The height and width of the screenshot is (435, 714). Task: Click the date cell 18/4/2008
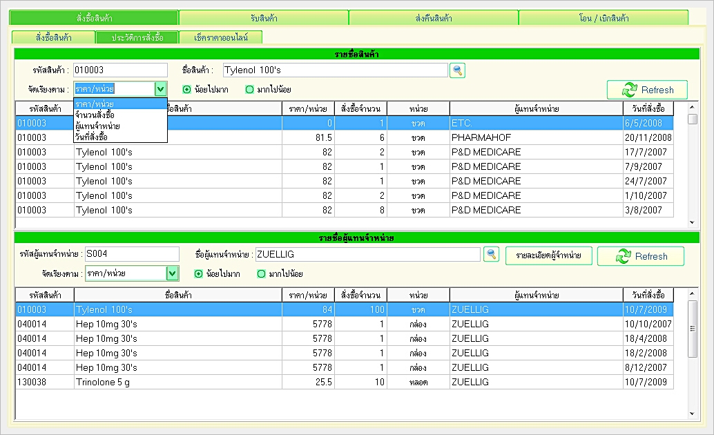click(x=648, y=338)
